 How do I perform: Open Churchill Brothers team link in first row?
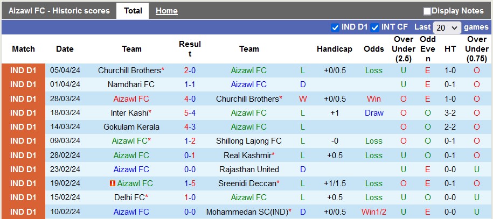pos(129,70)
